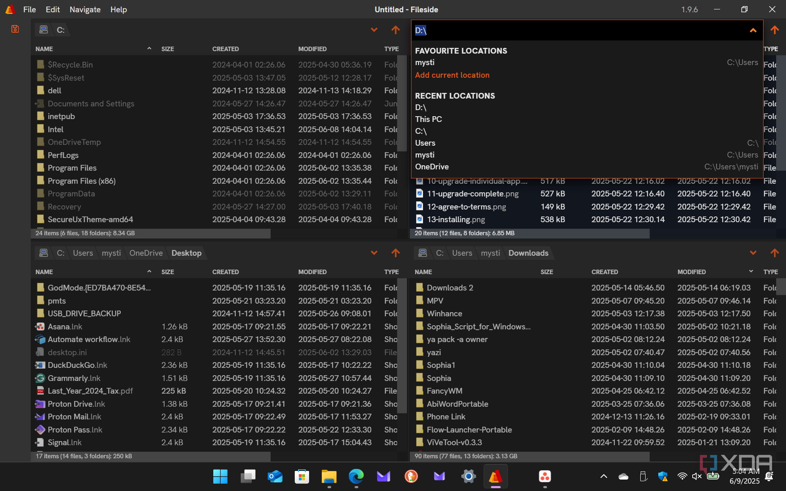
Task: Click the computer icon in C: pane breadcrumb
Action: click(x=43, y=30)
